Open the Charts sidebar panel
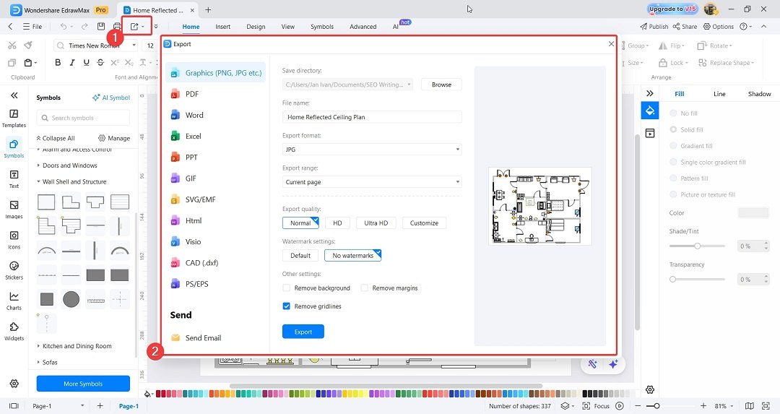The image size is (780, 414). (x=14, y=301)
